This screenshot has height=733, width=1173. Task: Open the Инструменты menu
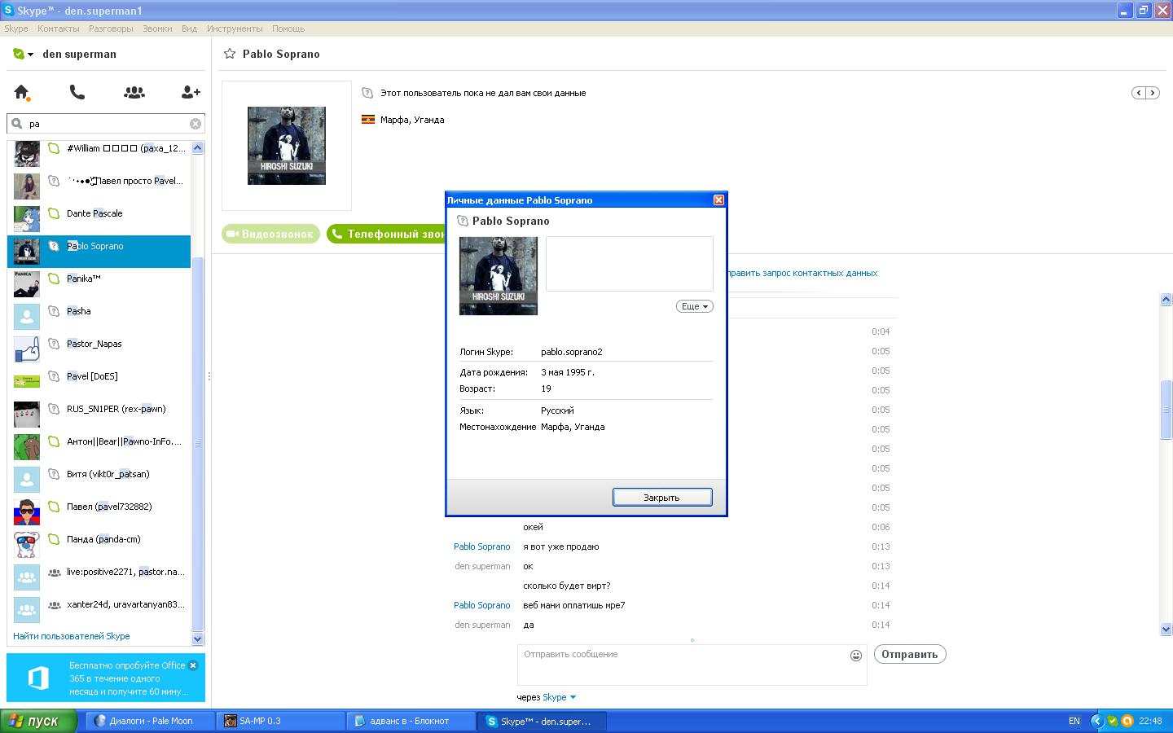[235, 29]
